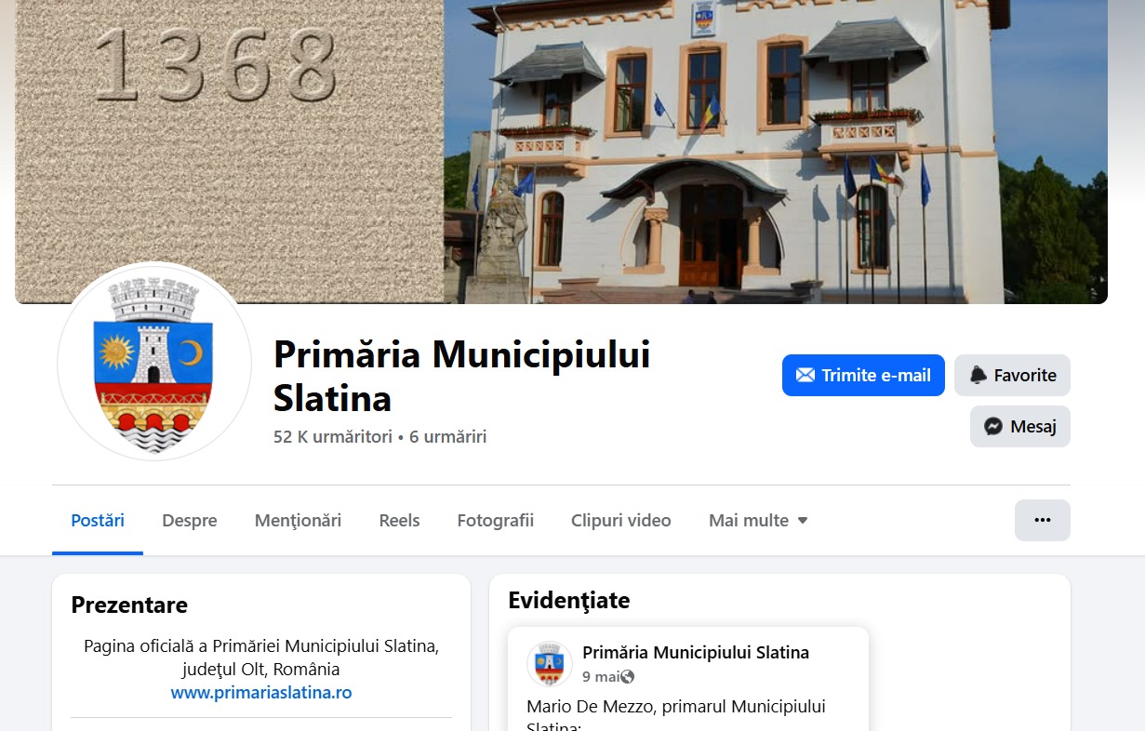Click the bell icon on Favorite button
The width and height of the screenshot is (1145, 731).
tap(978, 376)
